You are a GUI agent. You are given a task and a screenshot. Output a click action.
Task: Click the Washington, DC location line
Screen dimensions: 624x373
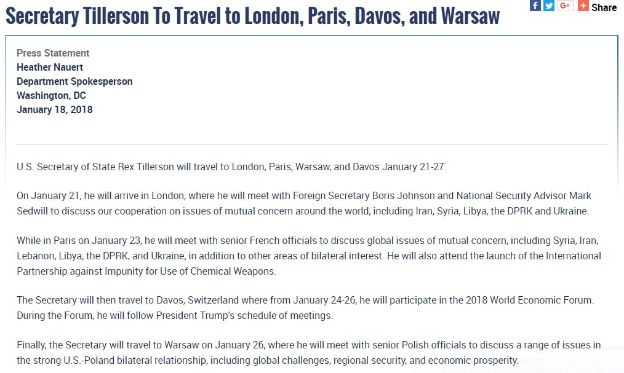pyautogui.click(x=51, y=95)
